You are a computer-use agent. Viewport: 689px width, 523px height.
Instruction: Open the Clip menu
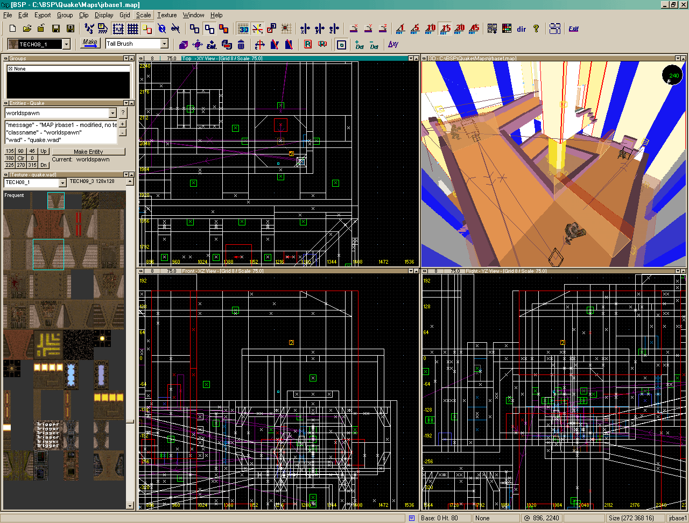pos(83,15)
